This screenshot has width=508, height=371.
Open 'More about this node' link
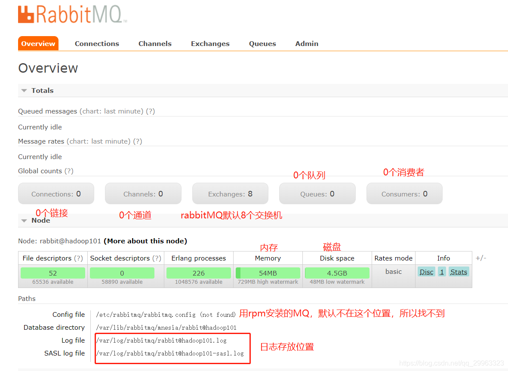point(145,241)
